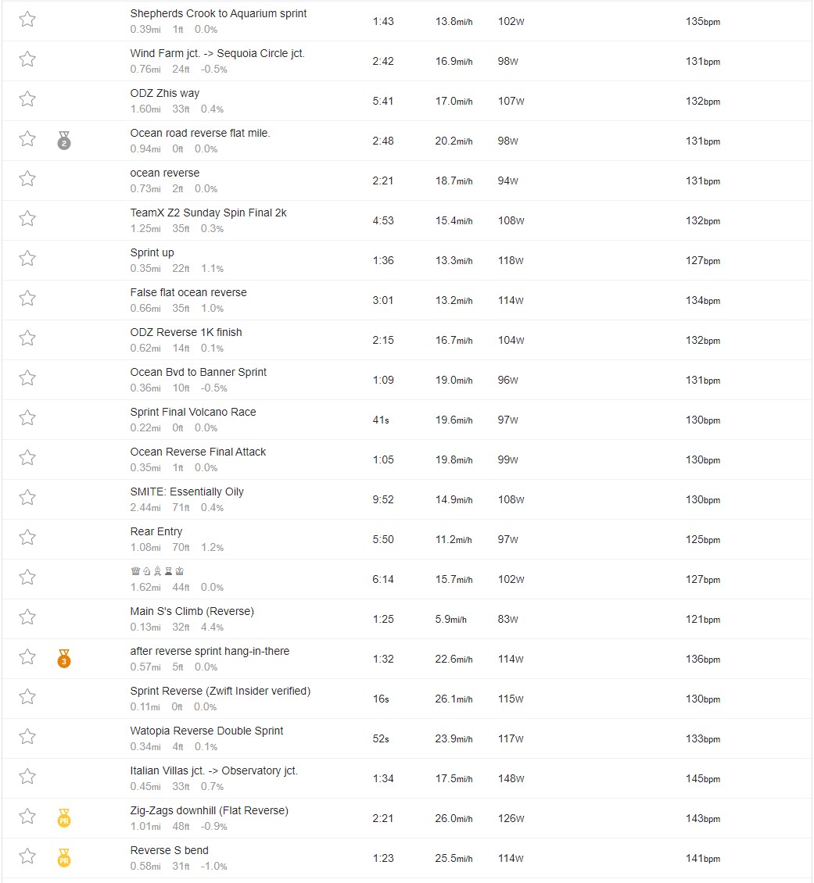Open Italian Villas jct. -> Observatory jct. segment
The height and width of the screenshot is (883, 814).
pyautogui.click(x=214, y=770)
